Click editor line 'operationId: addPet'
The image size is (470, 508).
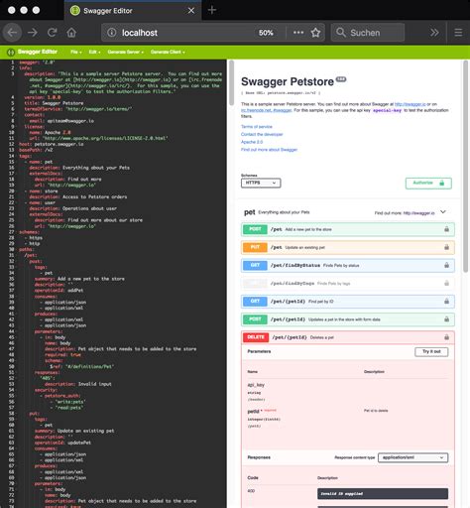59,291
